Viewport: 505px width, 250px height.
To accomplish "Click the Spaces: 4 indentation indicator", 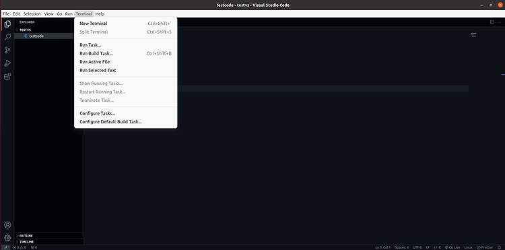I will click(x=401, y=247).
